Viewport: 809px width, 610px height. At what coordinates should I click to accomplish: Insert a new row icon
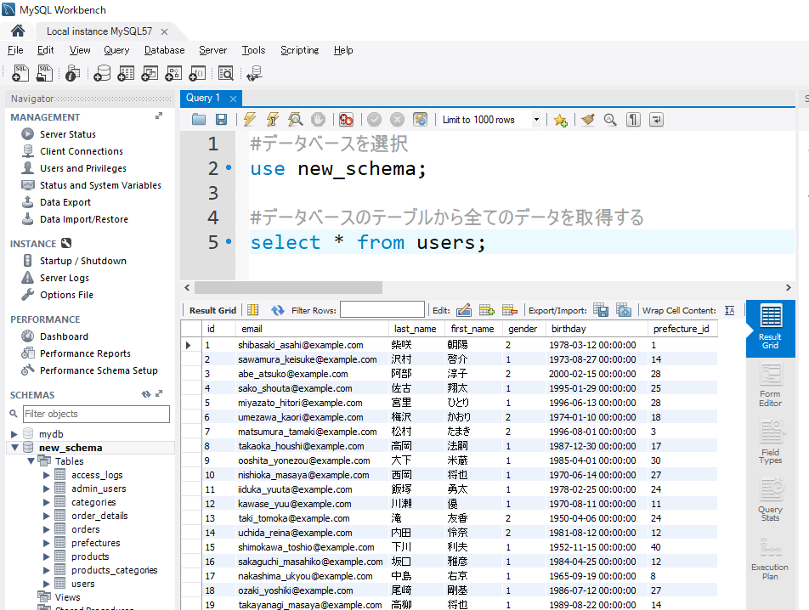click(x=487, y=310)
